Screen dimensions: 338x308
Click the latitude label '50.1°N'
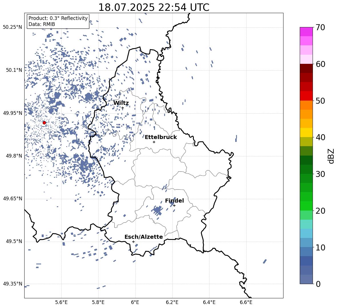[x=14, y=70]
